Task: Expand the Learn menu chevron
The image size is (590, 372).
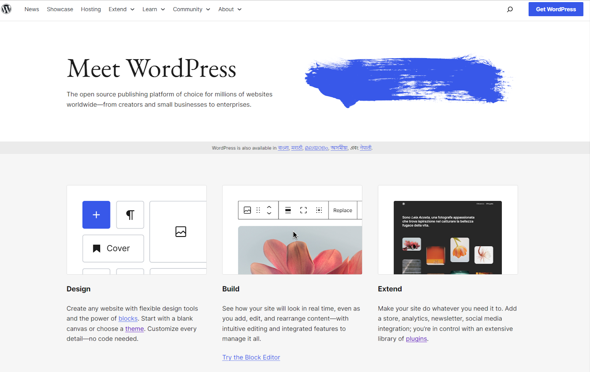Action: (163, 10)
